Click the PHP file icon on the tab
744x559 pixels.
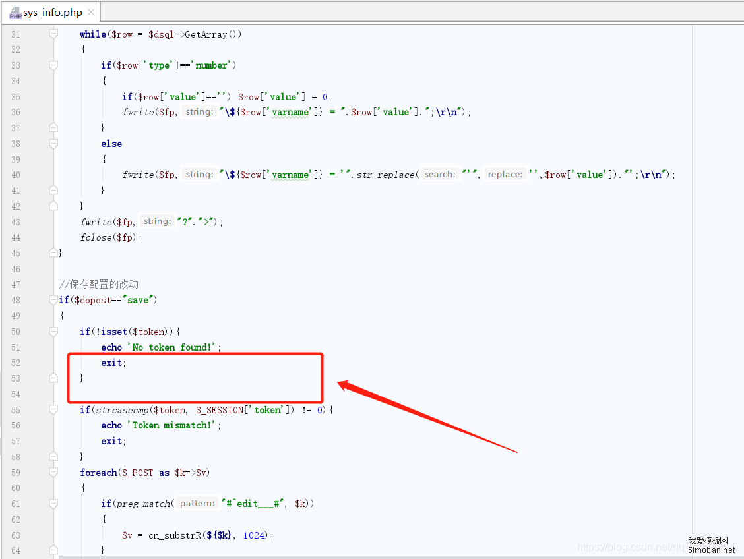tap(15, 13)
